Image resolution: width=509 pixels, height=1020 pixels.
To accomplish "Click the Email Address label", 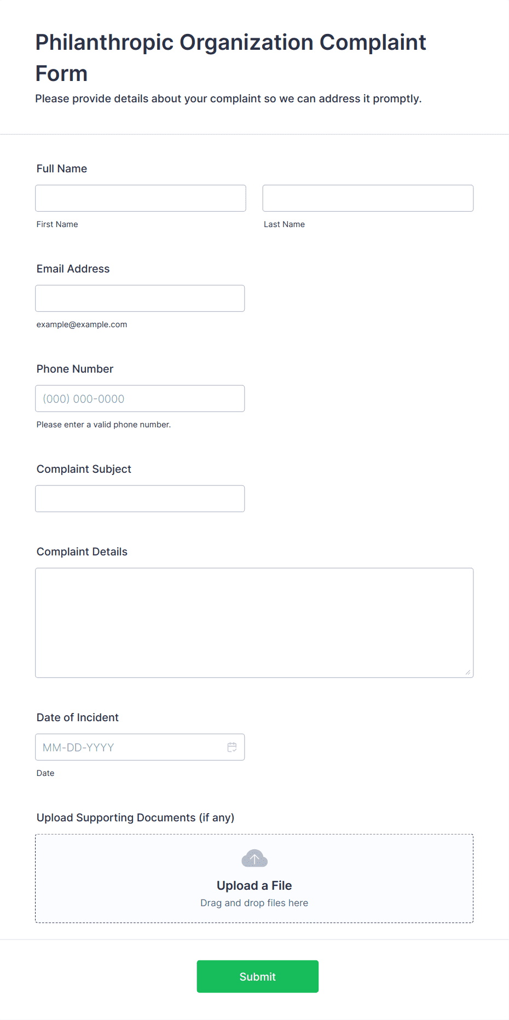I will (73, 269).
